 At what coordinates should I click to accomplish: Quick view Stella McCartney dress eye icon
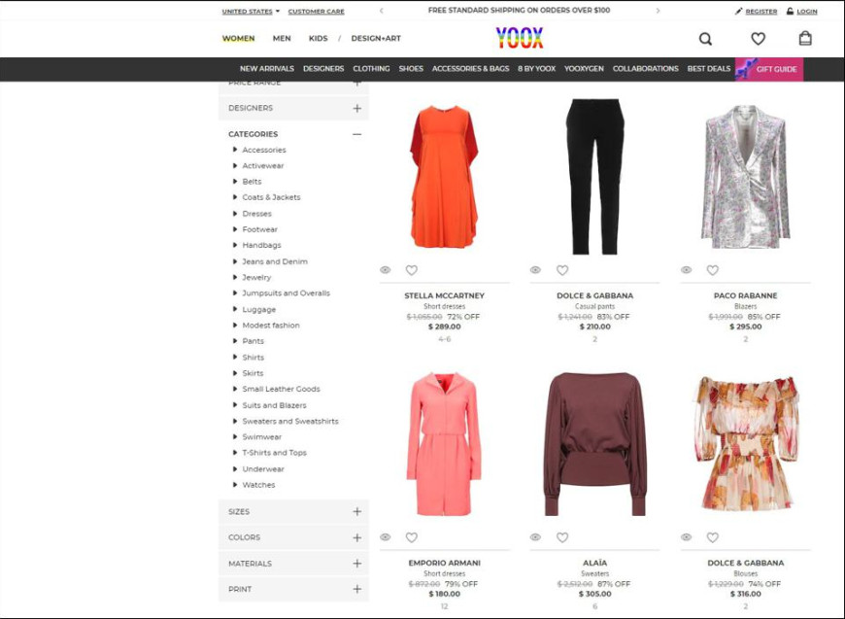pos(386,269)
